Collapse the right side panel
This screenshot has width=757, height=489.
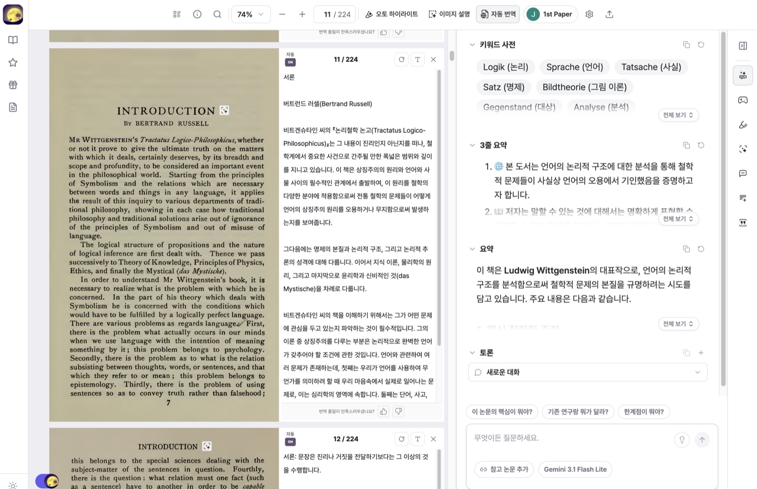(x=743, y=46)
